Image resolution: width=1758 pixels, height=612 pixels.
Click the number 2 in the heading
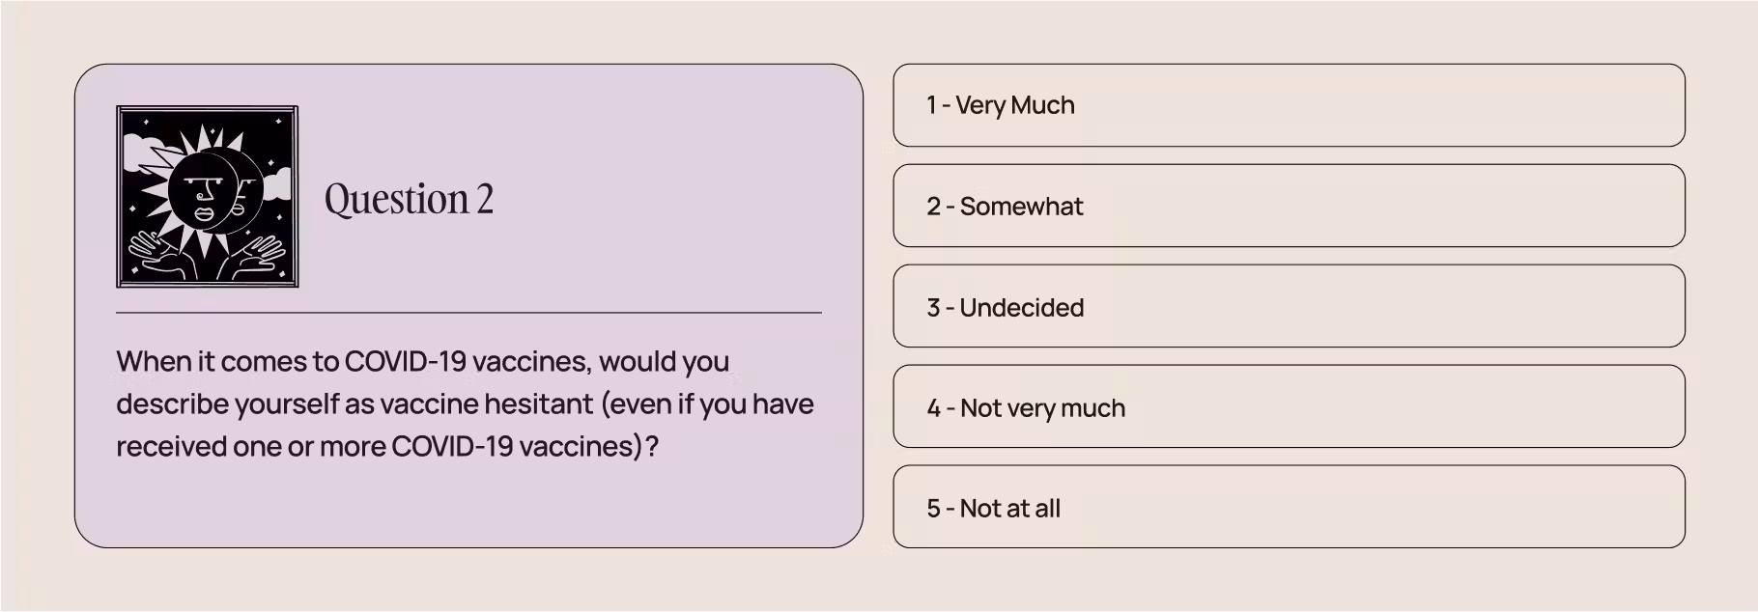coord(484,199)
